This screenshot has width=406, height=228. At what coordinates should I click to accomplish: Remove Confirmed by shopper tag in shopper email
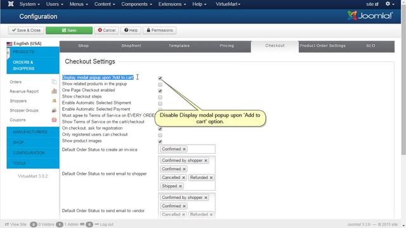[206, 160]
